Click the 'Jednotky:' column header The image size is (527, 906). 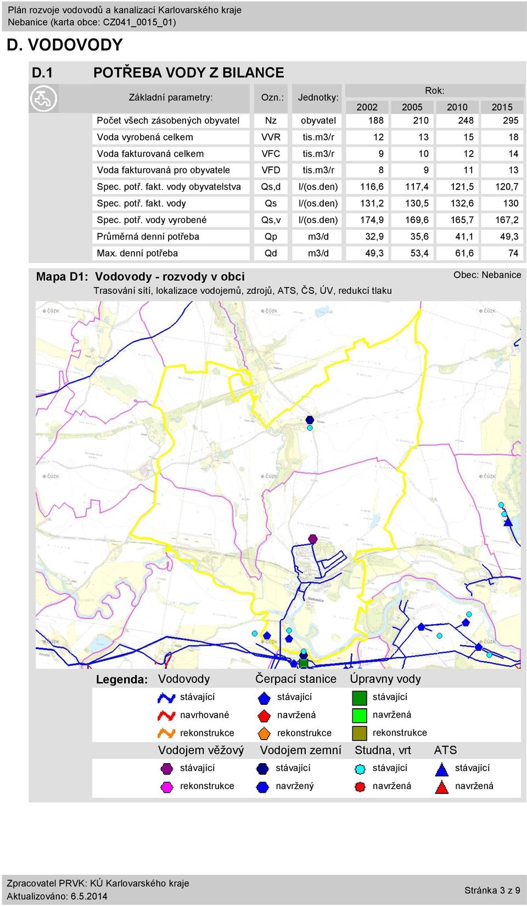(x=318, y=97)
